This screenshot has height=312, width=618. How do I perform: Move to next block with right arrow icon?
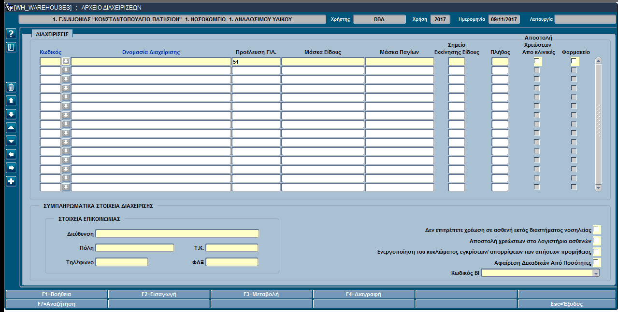tap(11, 168)
